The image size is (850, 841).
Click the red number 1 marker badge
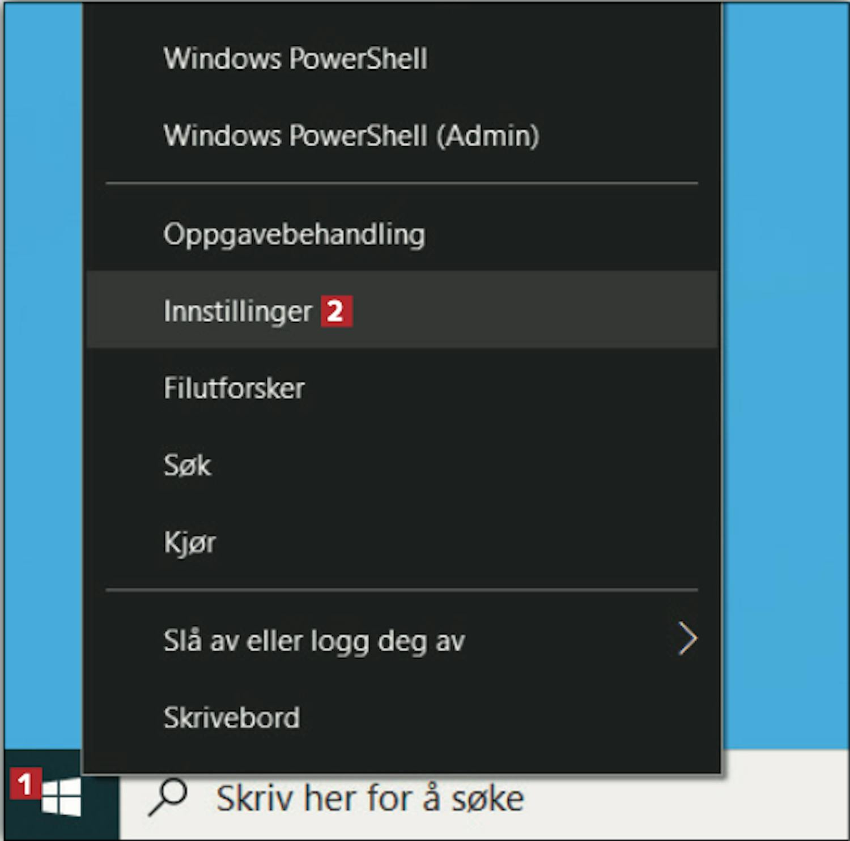[24, 784]
